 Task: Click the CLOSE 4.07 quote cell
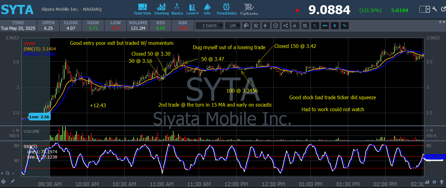[x=71, y=25]
